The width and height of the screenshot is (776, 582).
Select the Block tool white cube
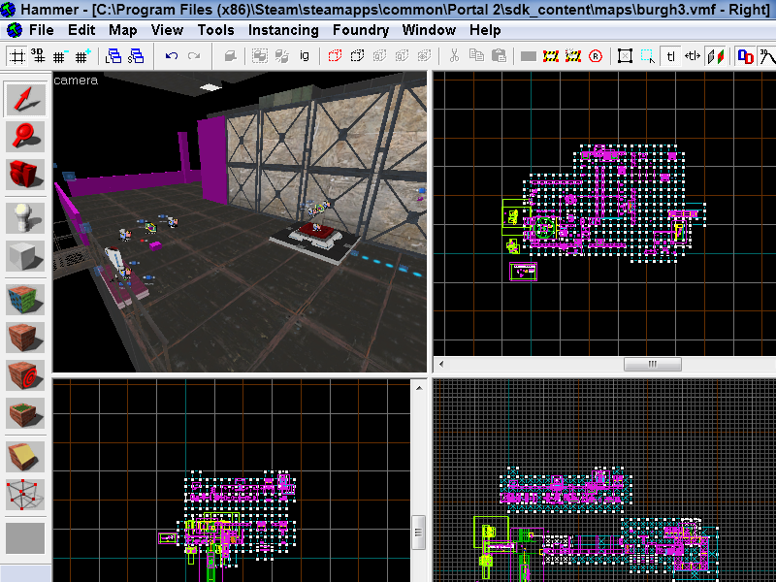pos(25,256)
